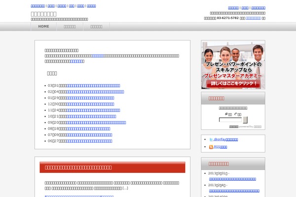Open the news link dated 09-20
Image resolution: width=296 pixels, height=197 pixels.
[96, 123]
